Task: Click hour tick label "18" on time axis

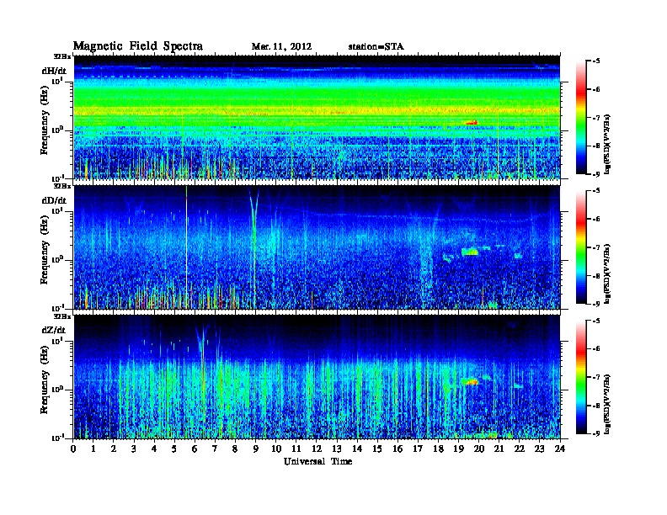Action: tap(438, 449)
